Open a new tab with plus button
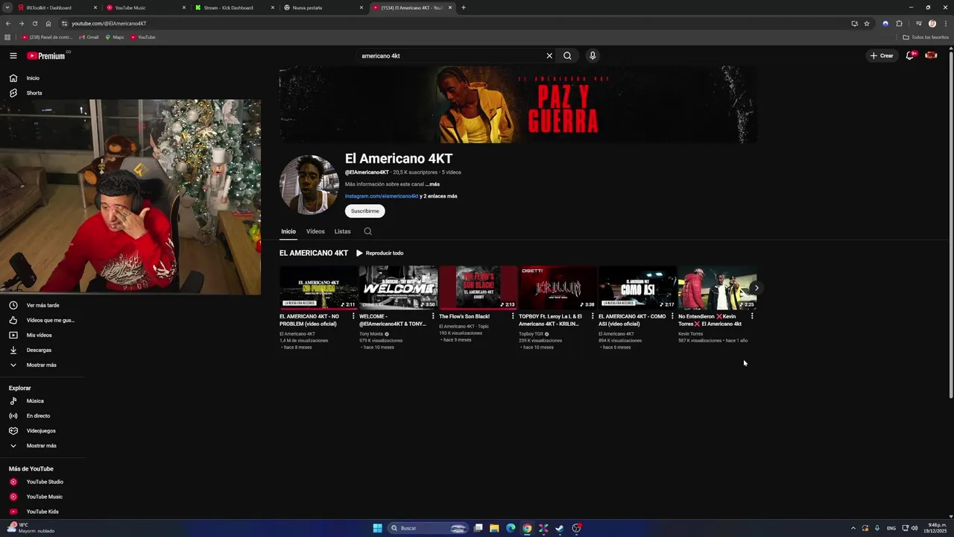954x537 pixels. point(463,7)
